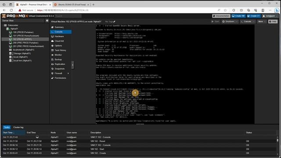Click the browser Back arrow
Viewport: 281px width, 158px height.
click(x=4, y=10)
